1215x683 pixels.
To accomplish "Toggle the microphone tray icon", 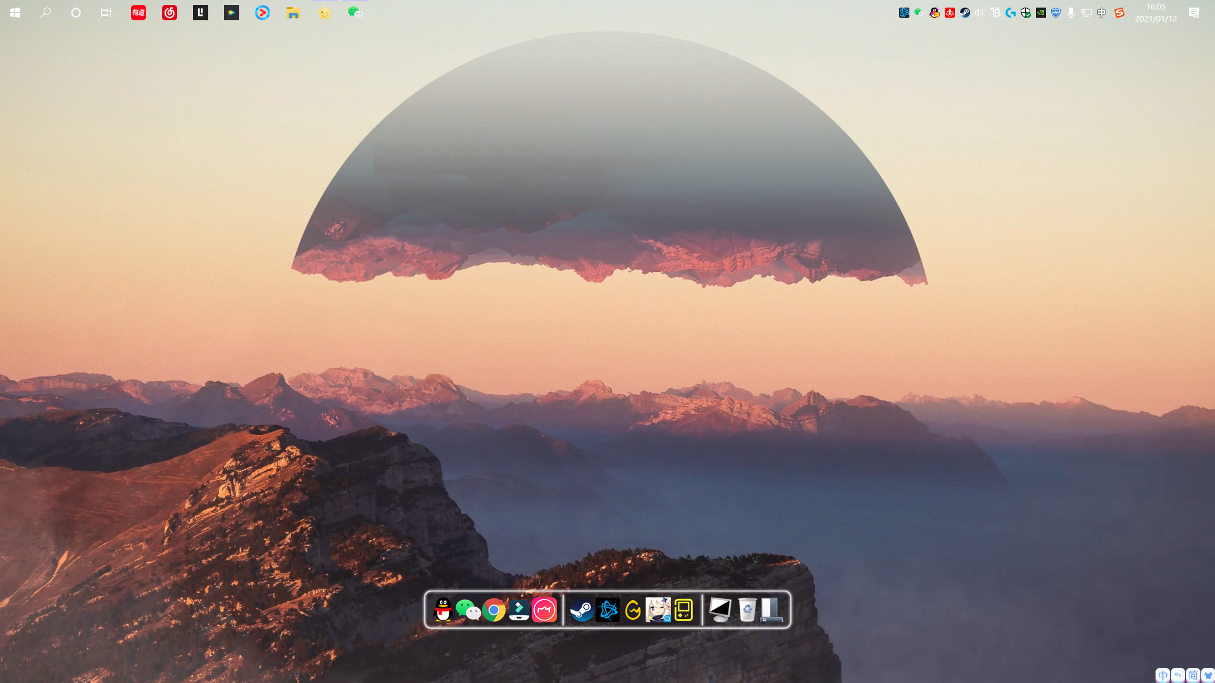I will pos(1071,13).
